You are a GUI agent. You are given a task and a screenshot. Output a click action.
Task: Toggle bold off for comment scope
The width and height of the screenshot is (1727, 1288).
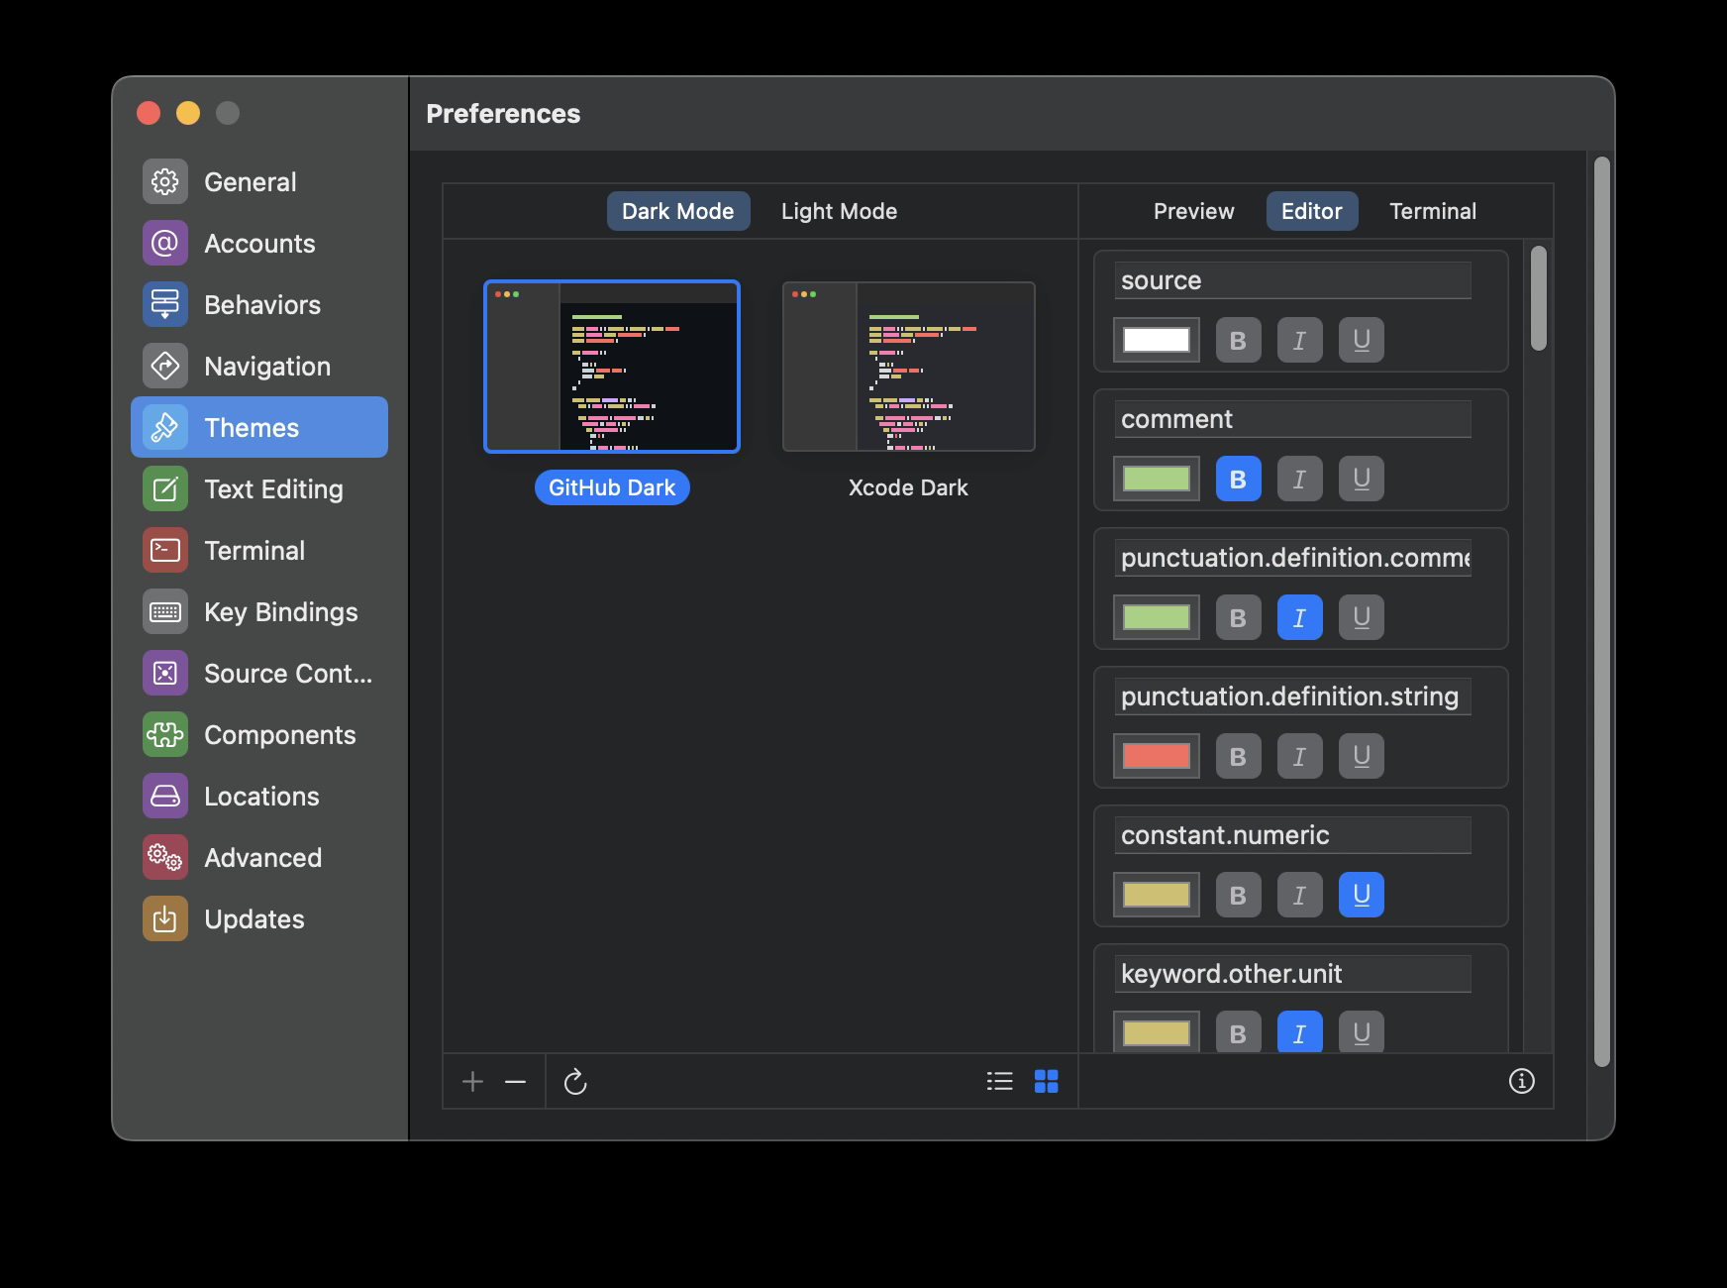1238,479
